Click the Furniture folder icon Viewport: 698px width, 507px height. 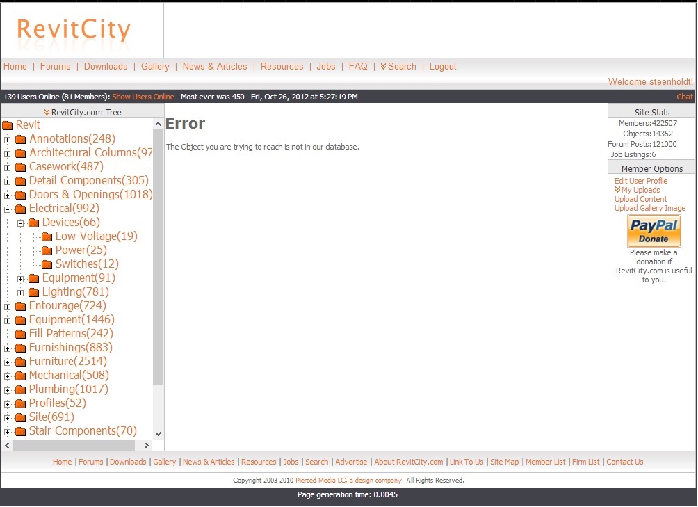click(20, 362)
